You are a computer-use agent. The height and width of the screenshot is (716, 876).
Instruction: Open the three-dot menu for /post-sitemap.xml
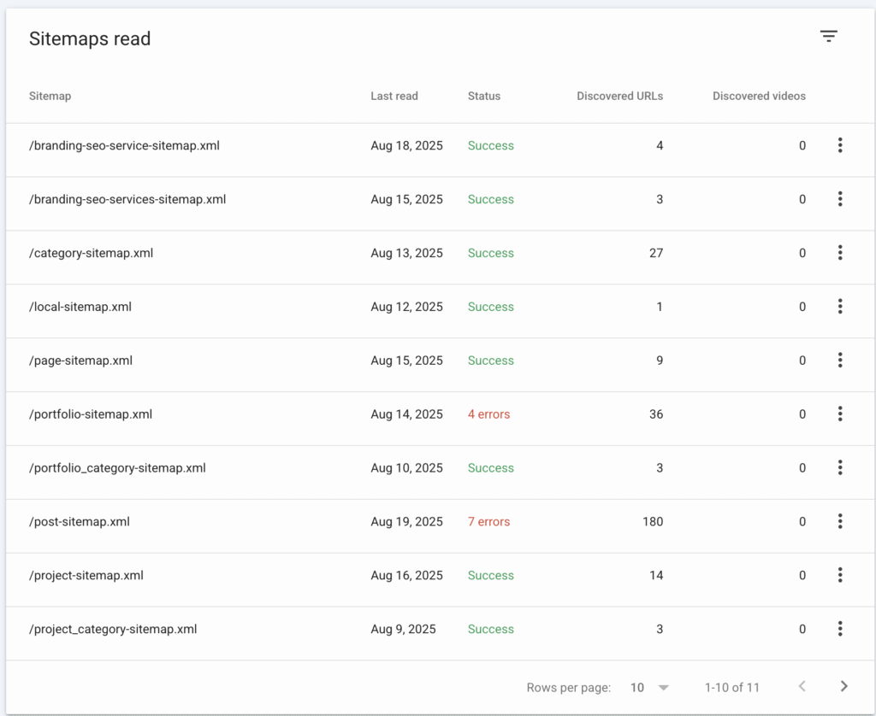(x=840, y=521)
